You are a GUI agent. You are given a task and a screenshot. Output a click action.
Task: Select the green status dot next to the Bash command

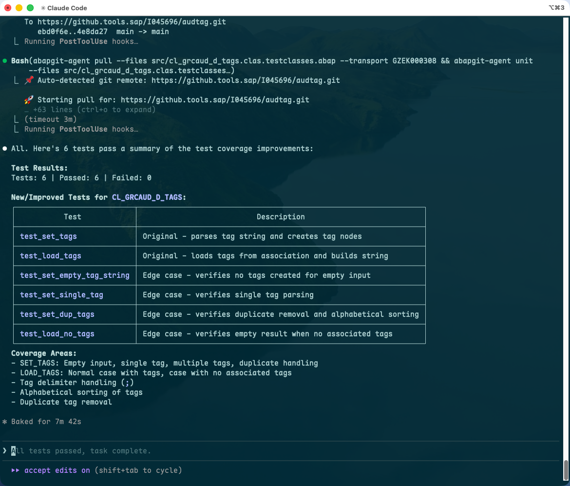pyautogui.click(x=5, y=60)
